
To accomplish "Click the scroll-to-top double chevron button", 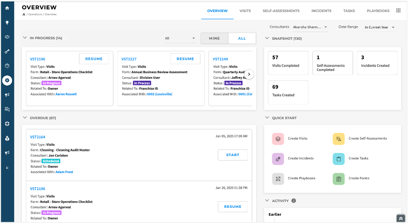I will 400,219.
